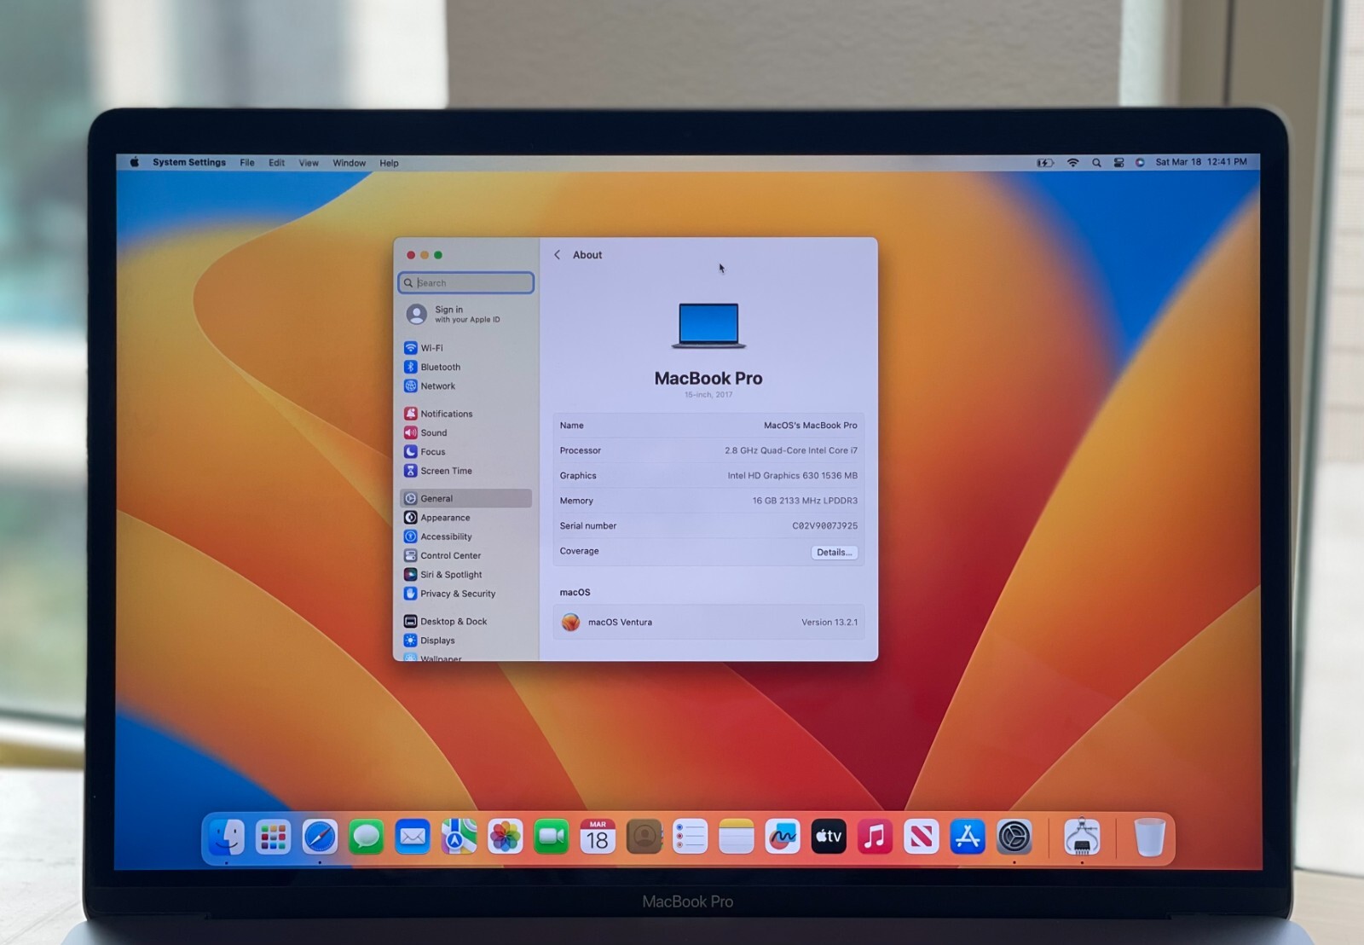This screenshot has height=945, width=1364.
Task: Open Network settings in sidebar
Action: coord(466,386)
